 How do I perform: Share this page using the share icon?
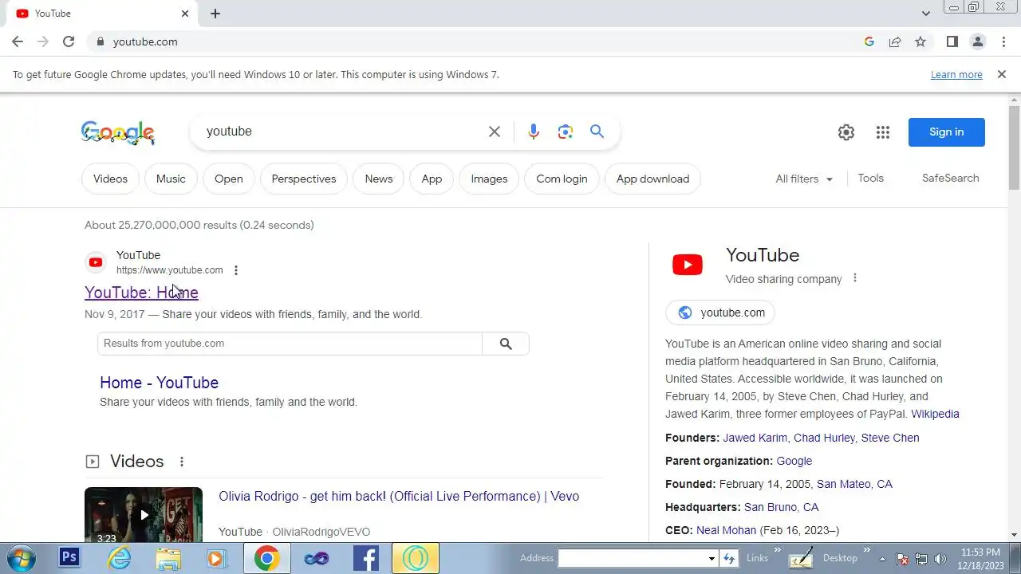[895, 41]
